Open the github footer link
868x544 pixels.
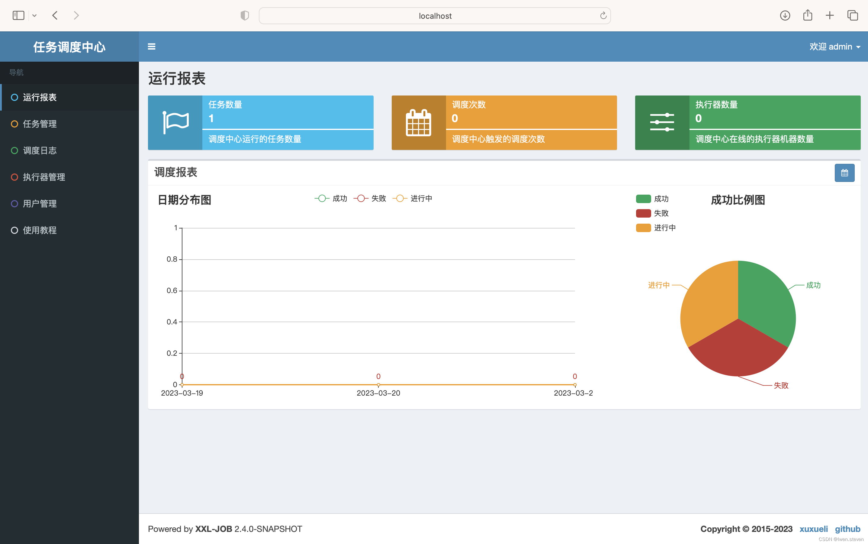[847, 529]
